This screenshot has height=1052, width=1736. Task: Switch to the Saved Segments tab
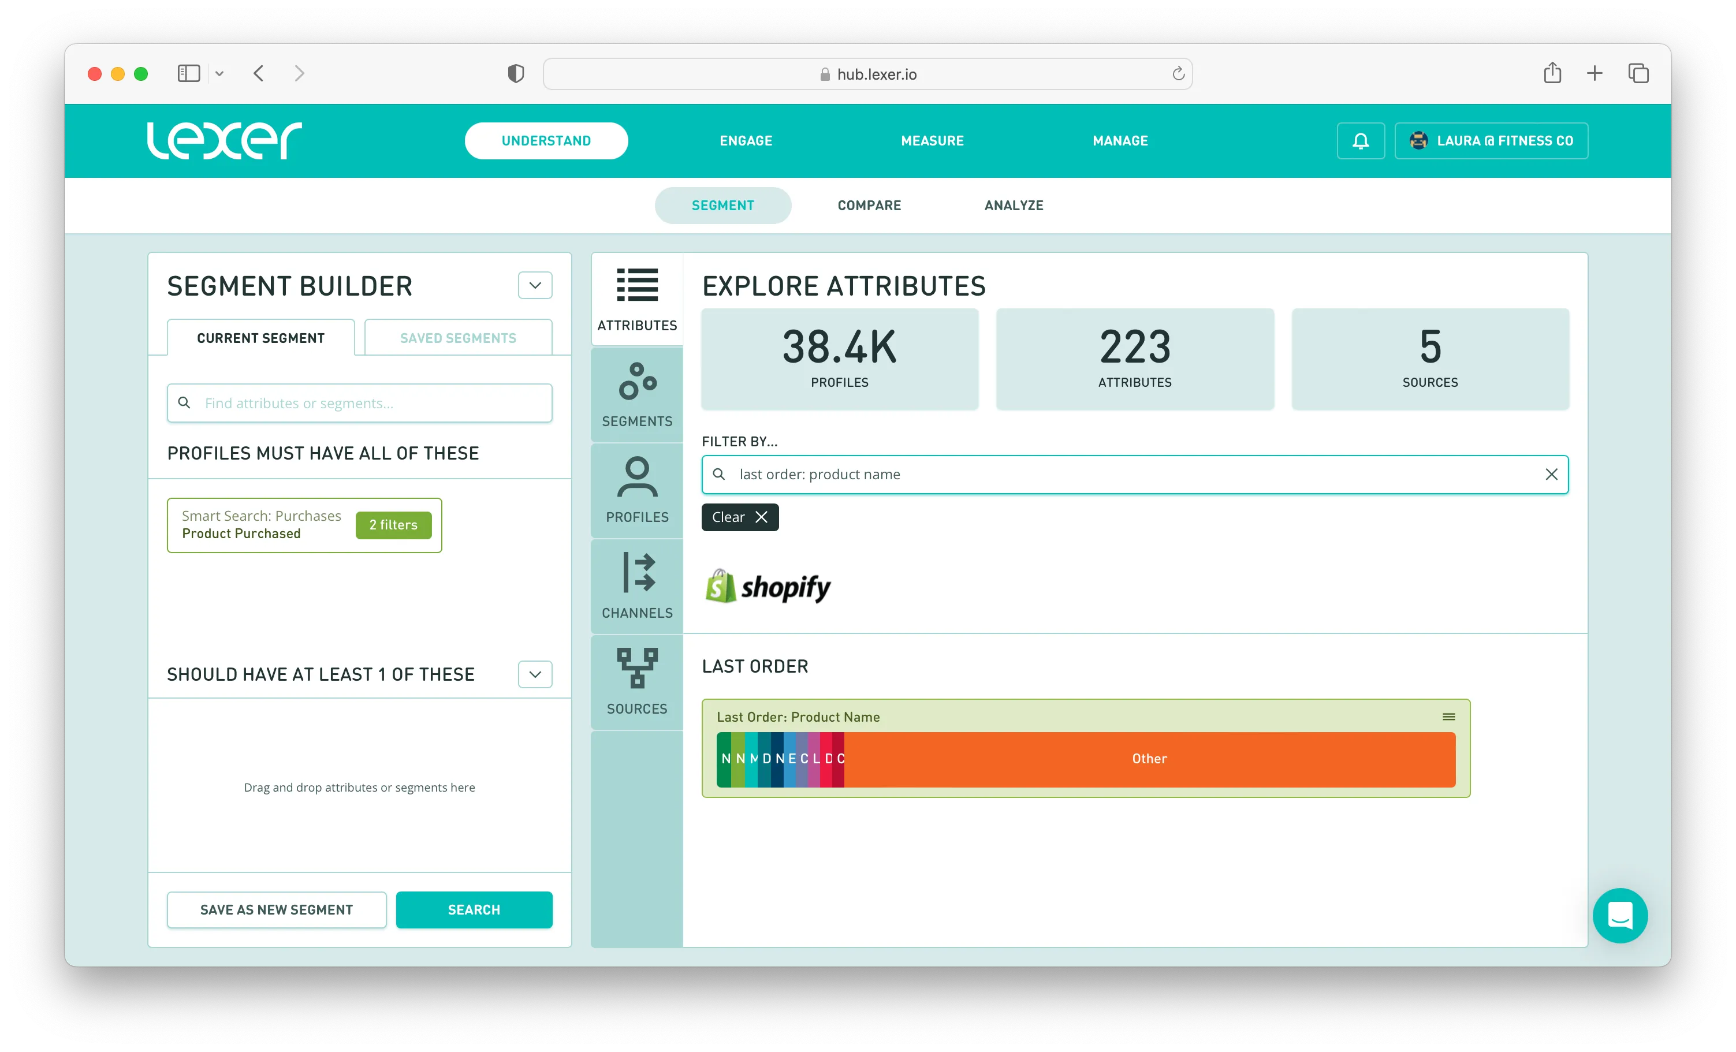tap(458, 338)
